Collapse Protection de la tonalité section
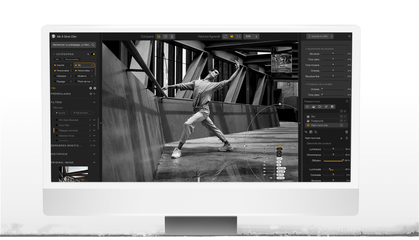The width and height of the screenshot is (419, 240). pyautogui.click(x=306, y=84)
